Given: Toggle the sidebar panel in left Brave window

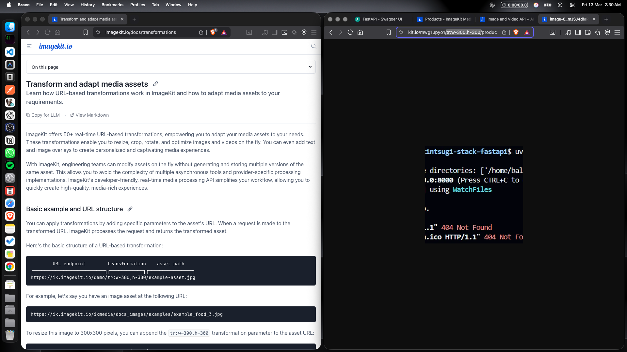Looking at the screenshot, I should click(275, 32).
